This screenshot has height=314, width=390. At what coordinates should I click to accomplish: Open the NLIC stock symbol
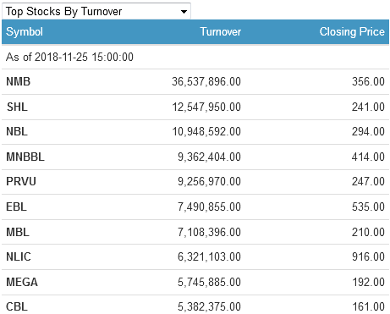(x=19, y=256)
